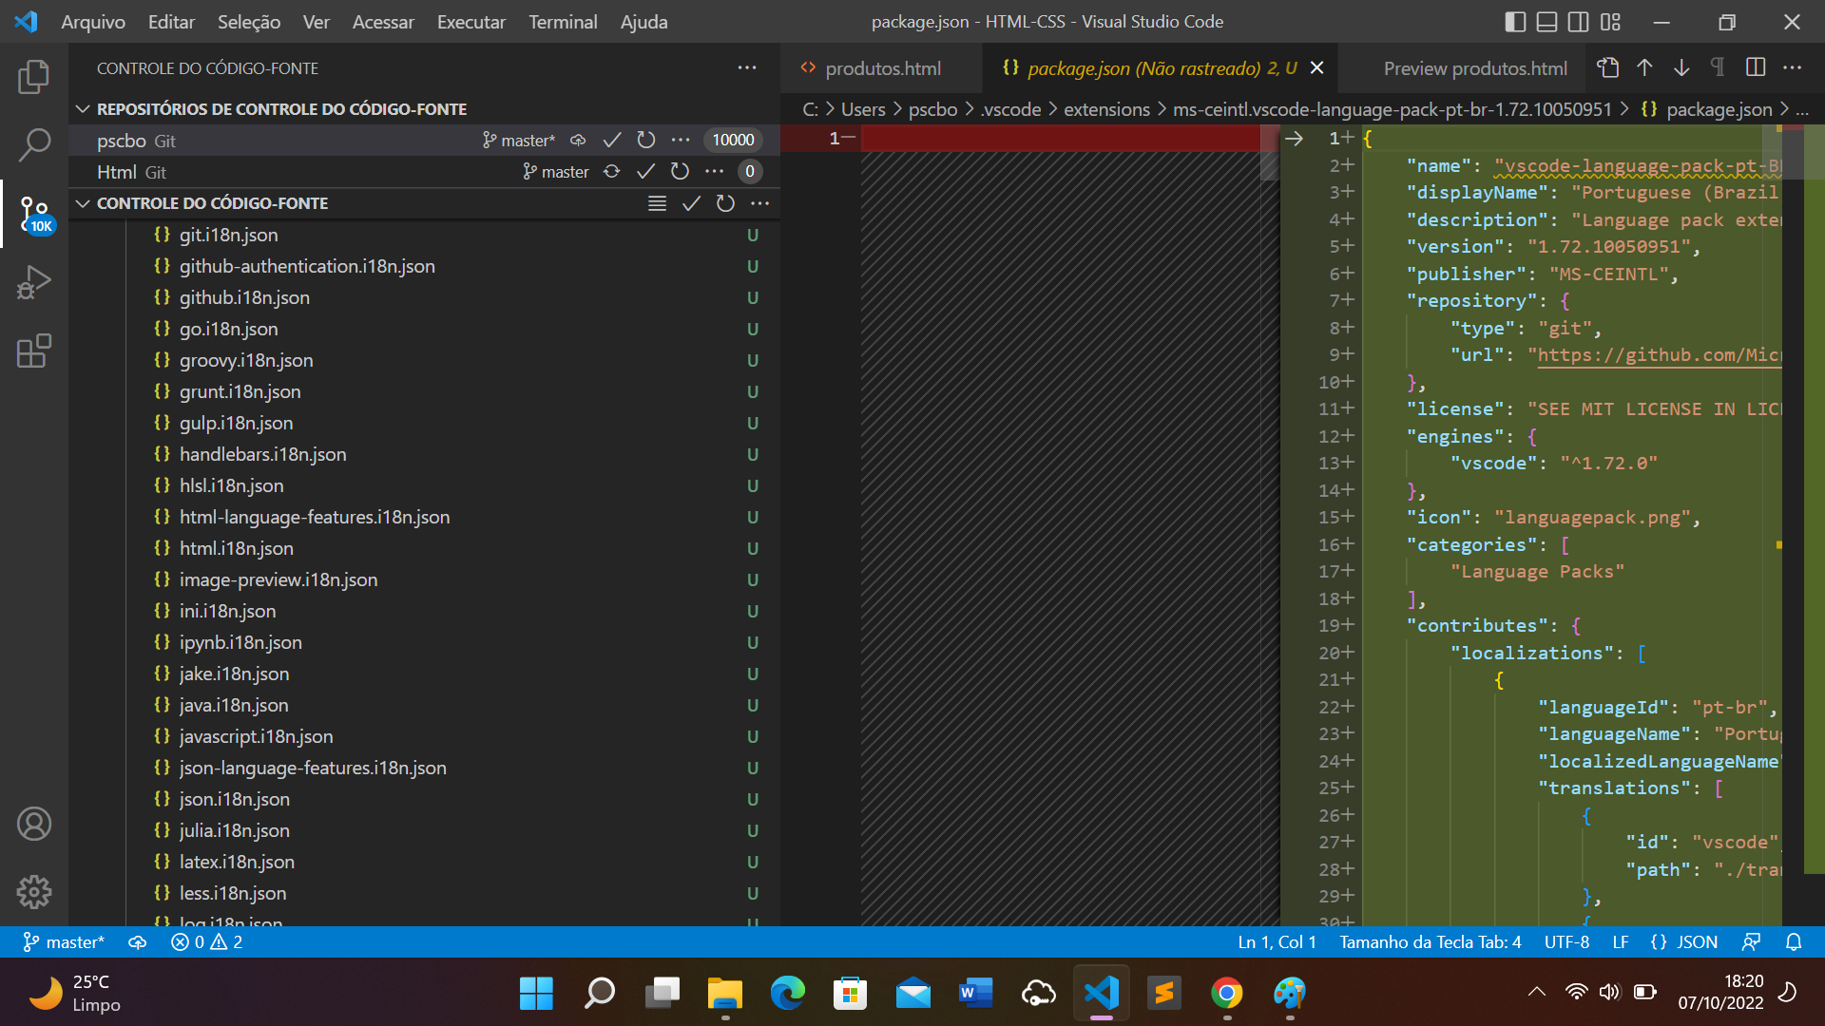The height and width of the screenshot is (1026, 1825).
Task: Open Arquivo menu
Action: (93, 21)
